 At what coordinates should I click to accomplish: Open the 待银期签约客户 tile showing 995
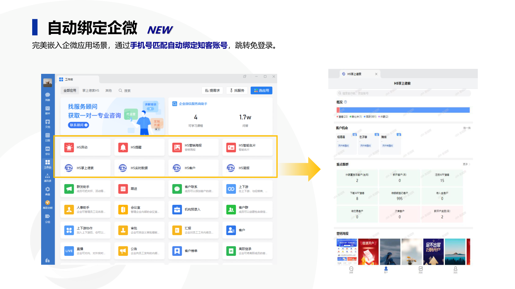399,196
